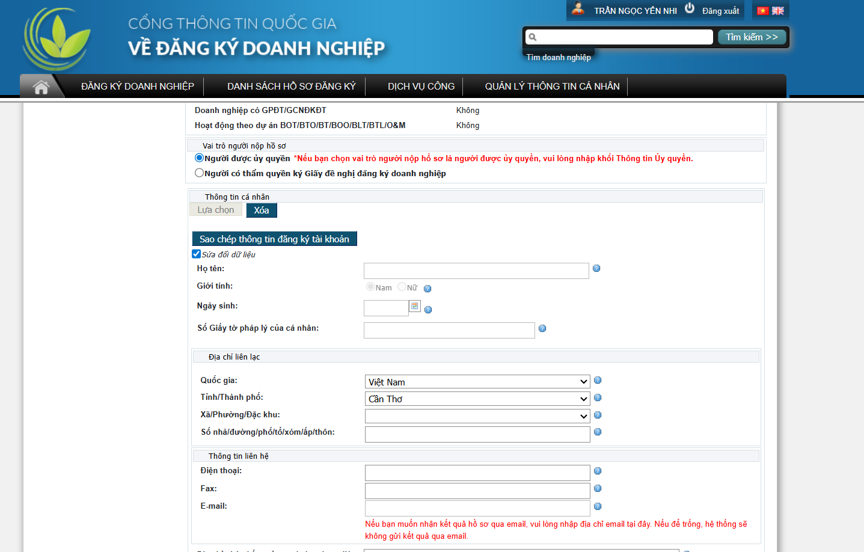
Task: Click the Số Giấy tờ pháp lý input field
Action: tap(449, 330)
